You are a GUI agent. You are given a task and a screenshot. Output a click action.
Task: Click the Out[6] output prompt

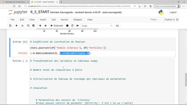[23, 53]
